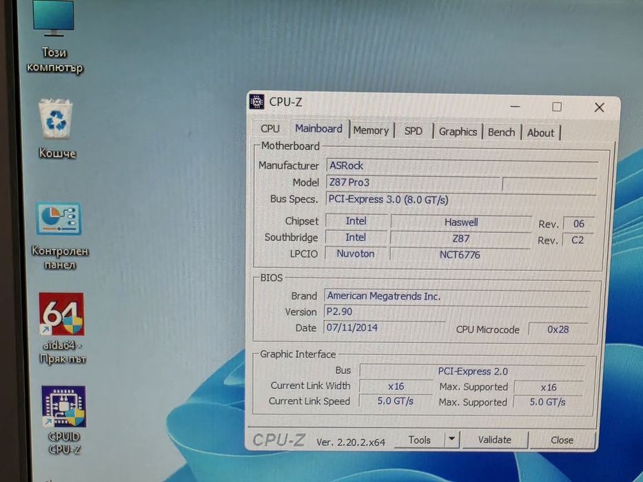The image size is (643, 482).
Task: Select the Mainboard tab
Action: pyautogui.click(x=318, y=129)
